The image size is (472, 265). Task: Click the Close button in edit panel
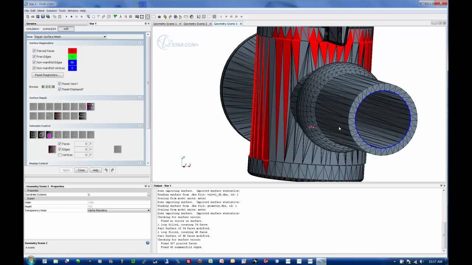(x=81, y=170)
